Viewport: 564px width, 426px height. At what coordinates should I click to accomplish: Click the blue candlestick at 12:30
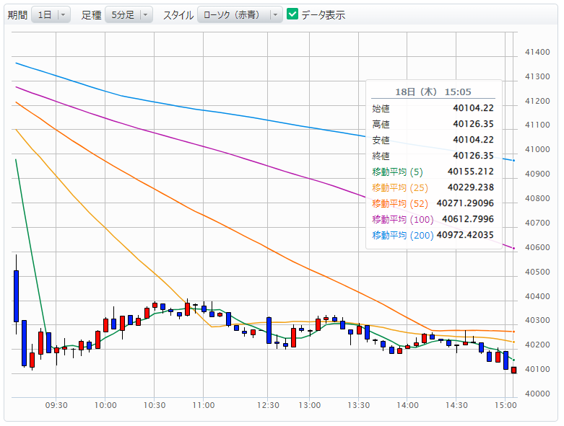(x=269, y=330)
